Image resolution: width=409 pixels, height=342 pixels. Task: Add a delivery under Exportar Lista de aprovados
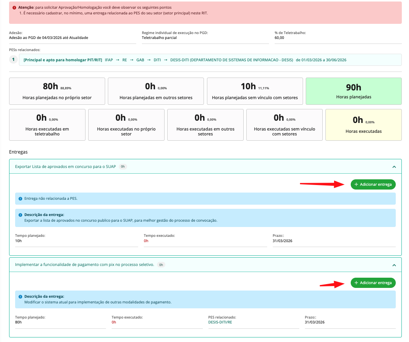(373, 185)
